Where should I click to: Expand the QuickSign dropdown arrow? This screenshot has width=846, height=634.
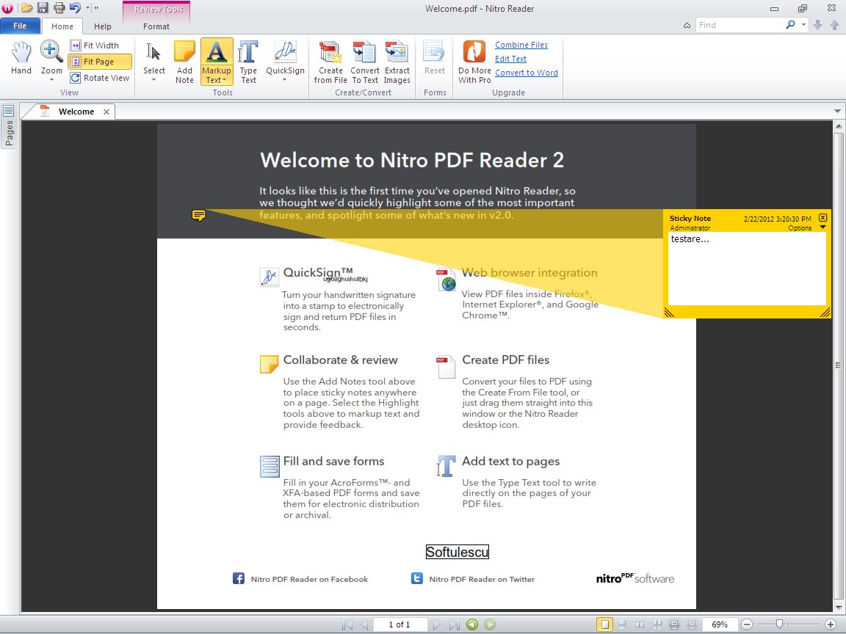click(x=285, y=80)
